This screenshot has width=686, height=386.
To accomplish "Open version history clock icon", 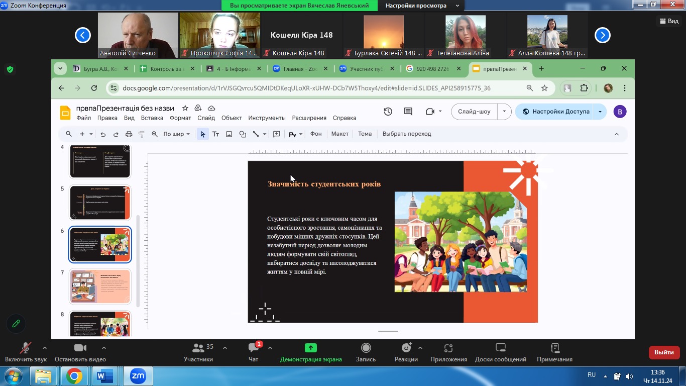I will [388, 112].
